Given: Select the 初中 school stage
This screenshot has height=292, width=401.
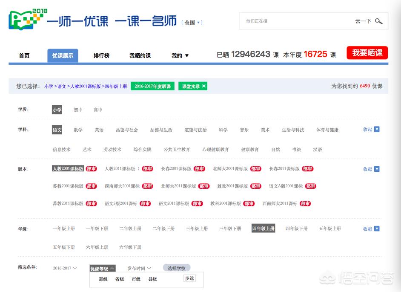Looking at the screenshot, I should click(x=77, y=110).
